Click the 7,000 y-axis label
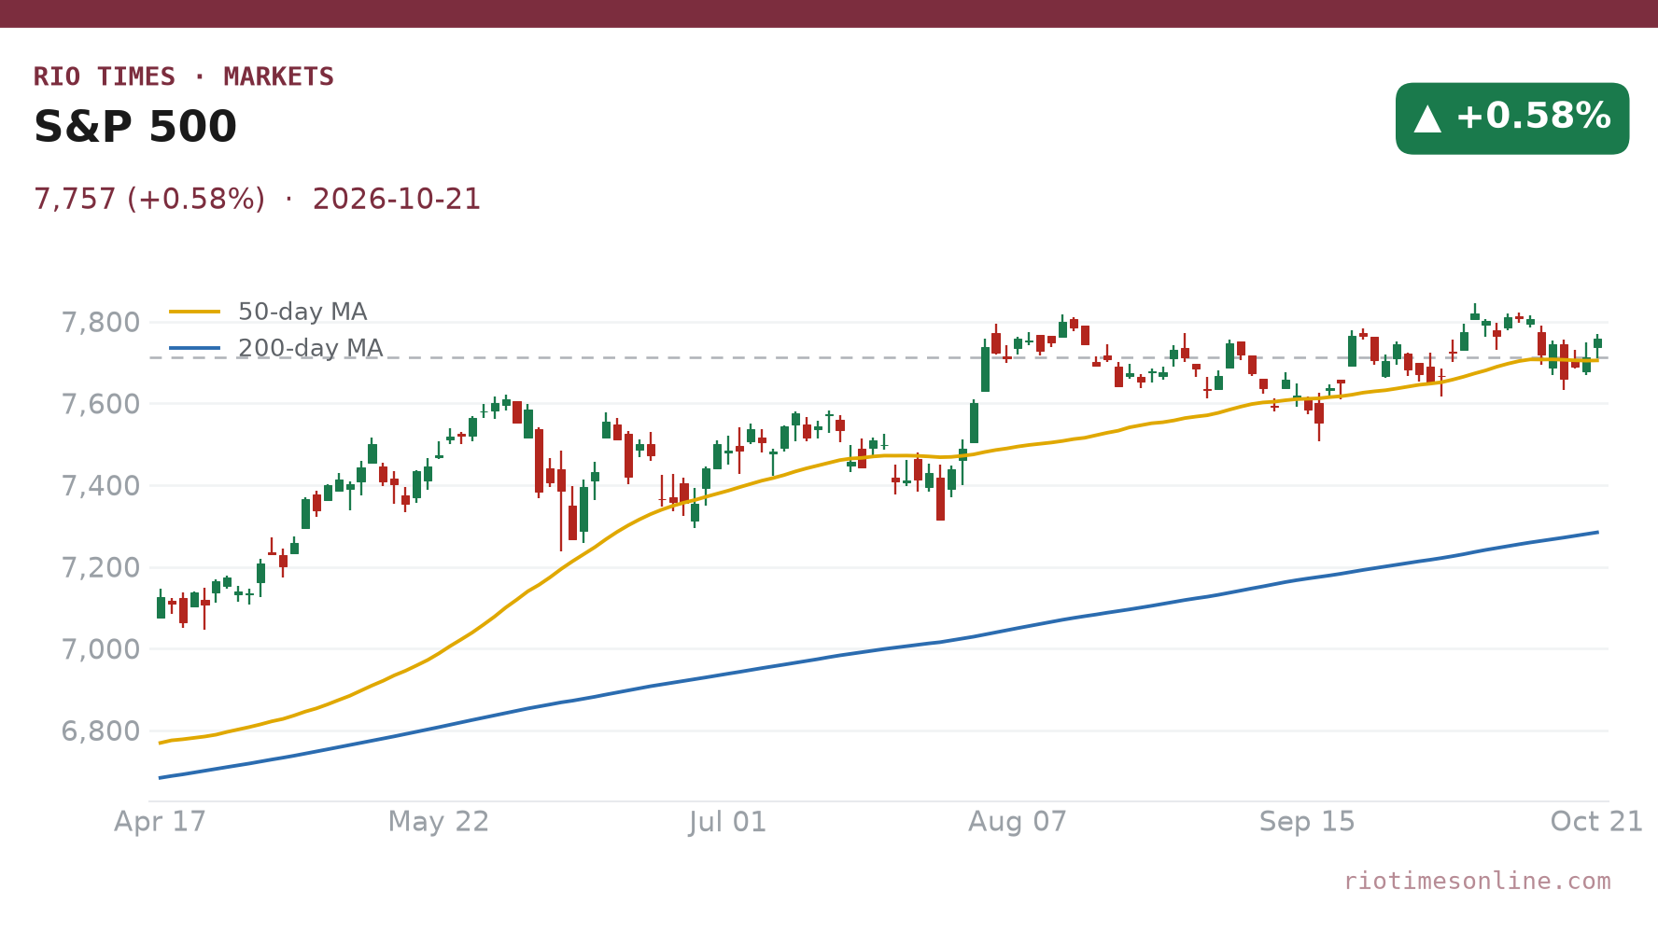The height and width of the screenshot is (932, 1658). [x=100, y=649]
